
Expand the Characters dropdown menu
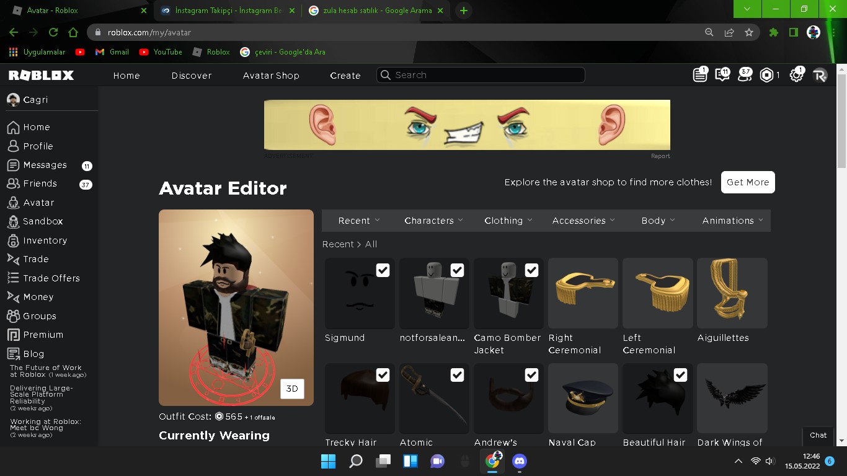(x=433, y=221)
